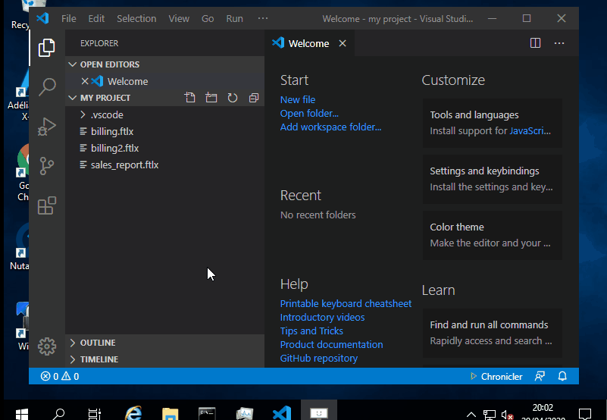This screenshot has width=607, height=420.
Task: Open Task View on taskbar
Action: point(95,413)
